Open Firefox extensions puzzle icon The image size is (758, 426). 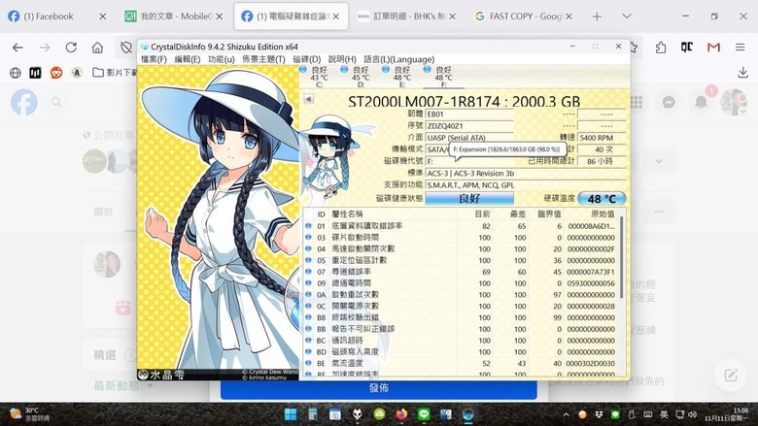(x=661, y=48)
